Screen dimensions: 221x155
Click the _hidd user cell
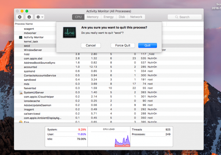[x=151, y=54]
